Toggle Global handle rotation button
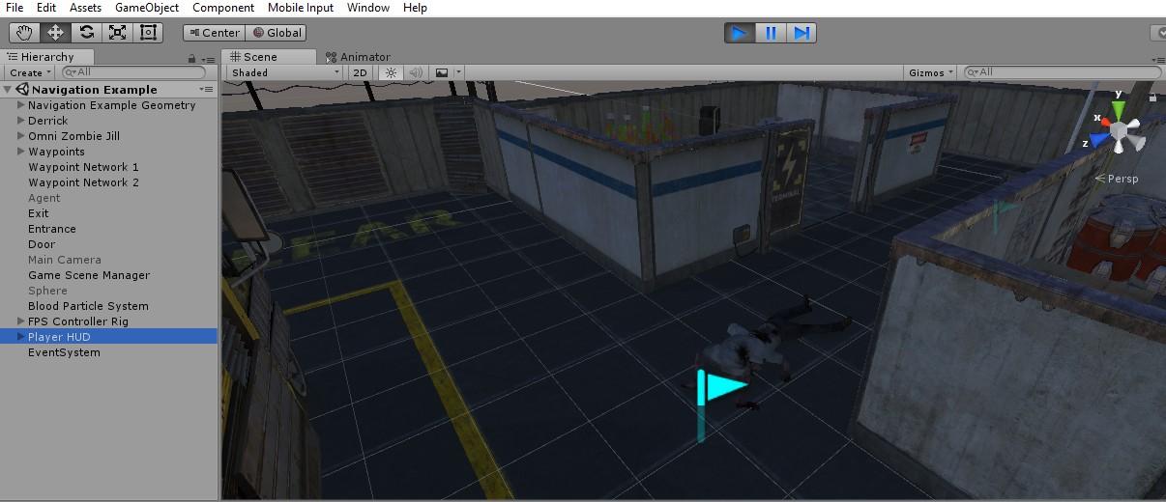 [276, 33]
